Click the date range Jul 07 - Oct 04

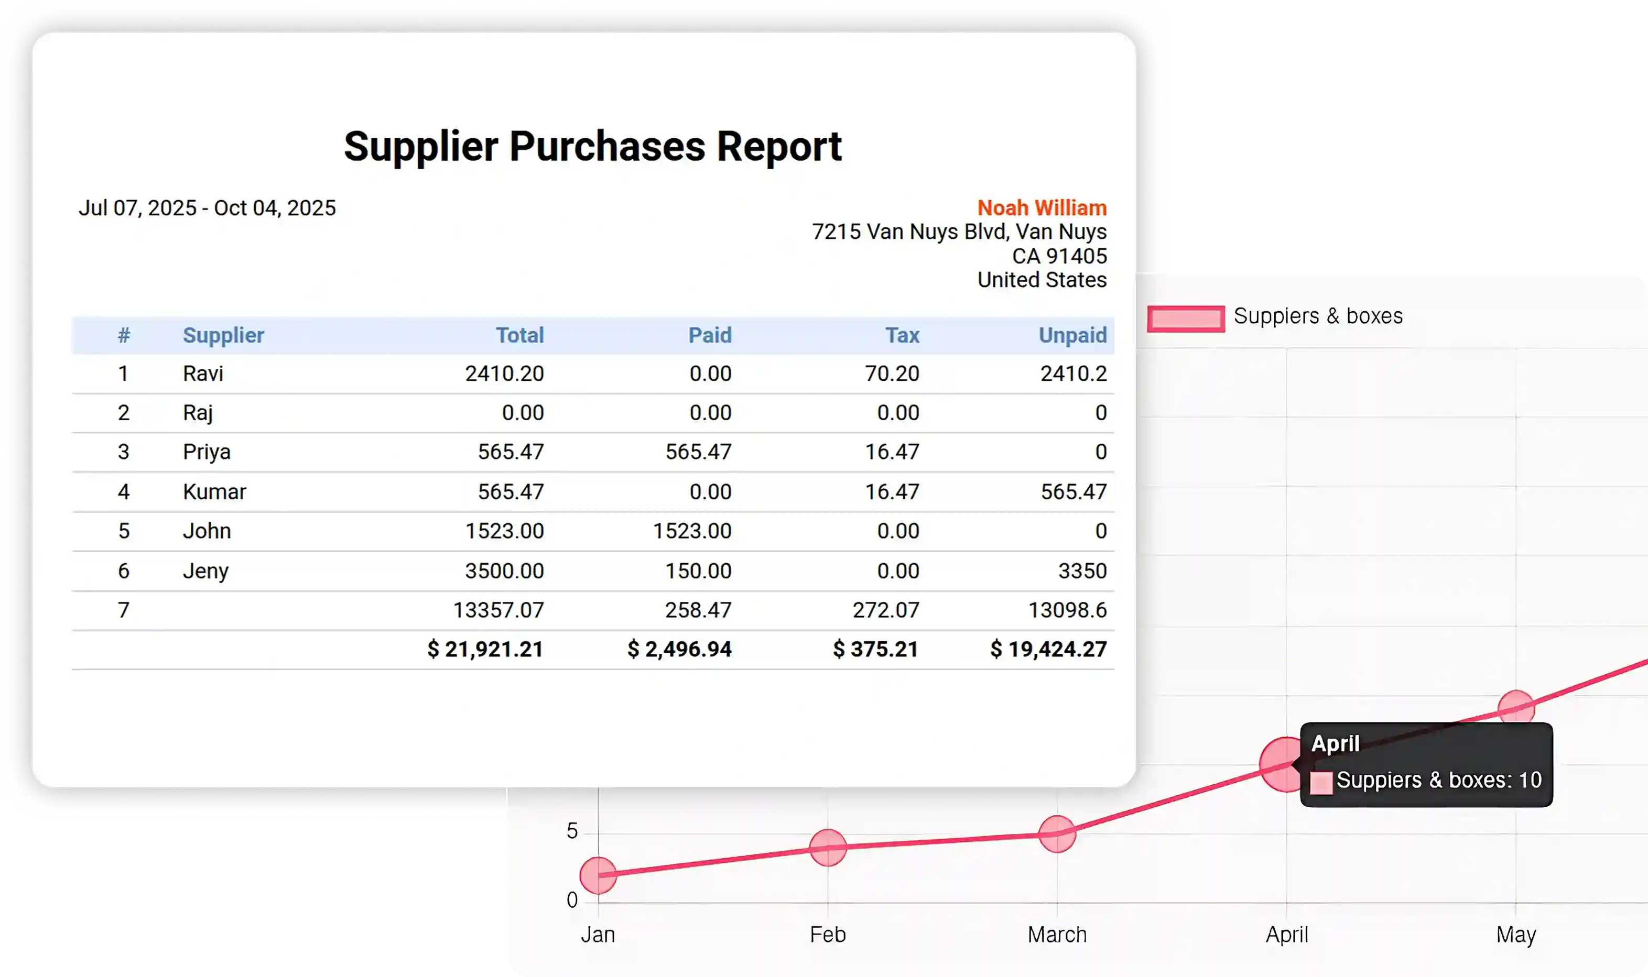208,207
